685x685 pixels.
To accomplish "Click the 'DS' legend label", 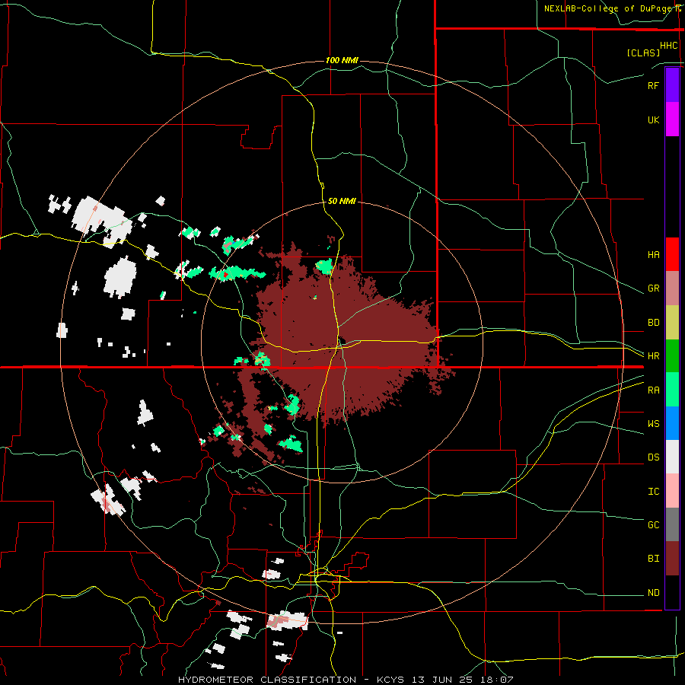I will pyautogui.click(x=653, y=457).
